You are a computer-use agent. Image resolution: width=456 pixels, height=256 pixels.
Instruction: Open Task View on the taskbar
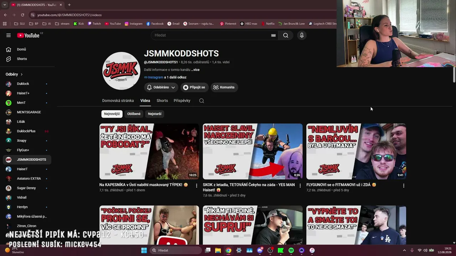pyautogui.click(x=208, y=250)
